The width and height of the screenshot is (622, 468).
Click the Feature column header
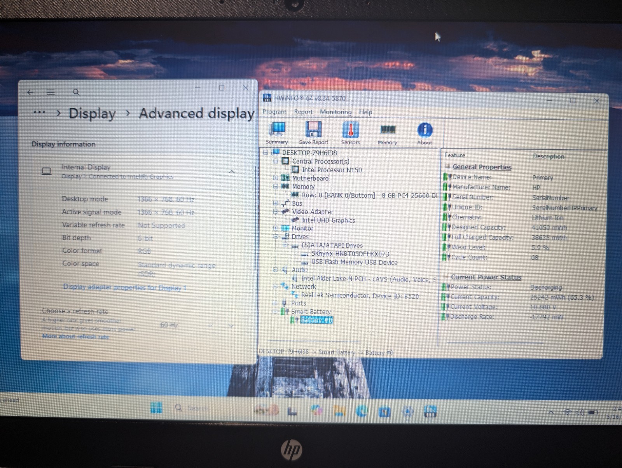(x=455, y=155)
